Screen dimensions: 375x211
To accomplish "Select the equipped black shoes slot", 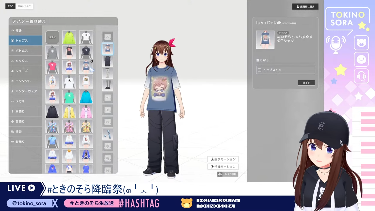I will [x=108, y=86].
